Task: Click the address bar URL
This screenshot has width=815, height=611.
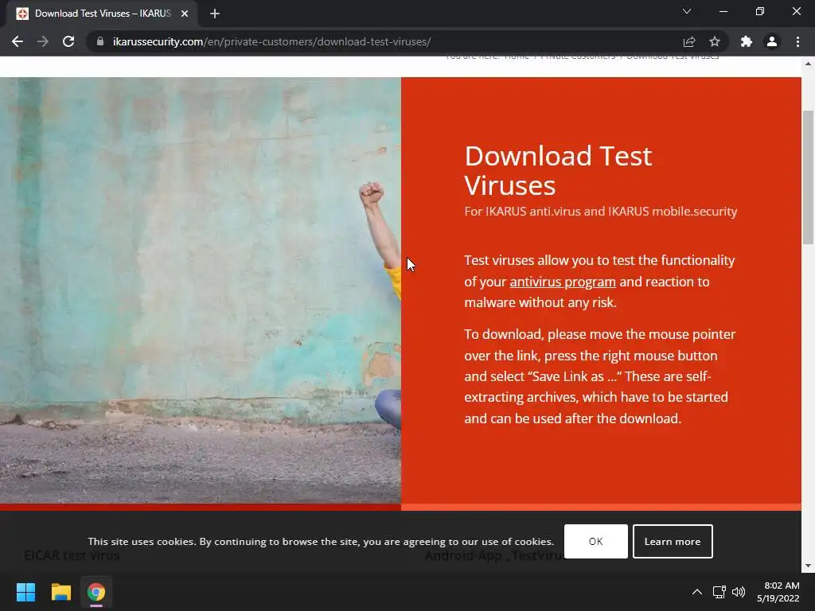Action: coord(272,41)
